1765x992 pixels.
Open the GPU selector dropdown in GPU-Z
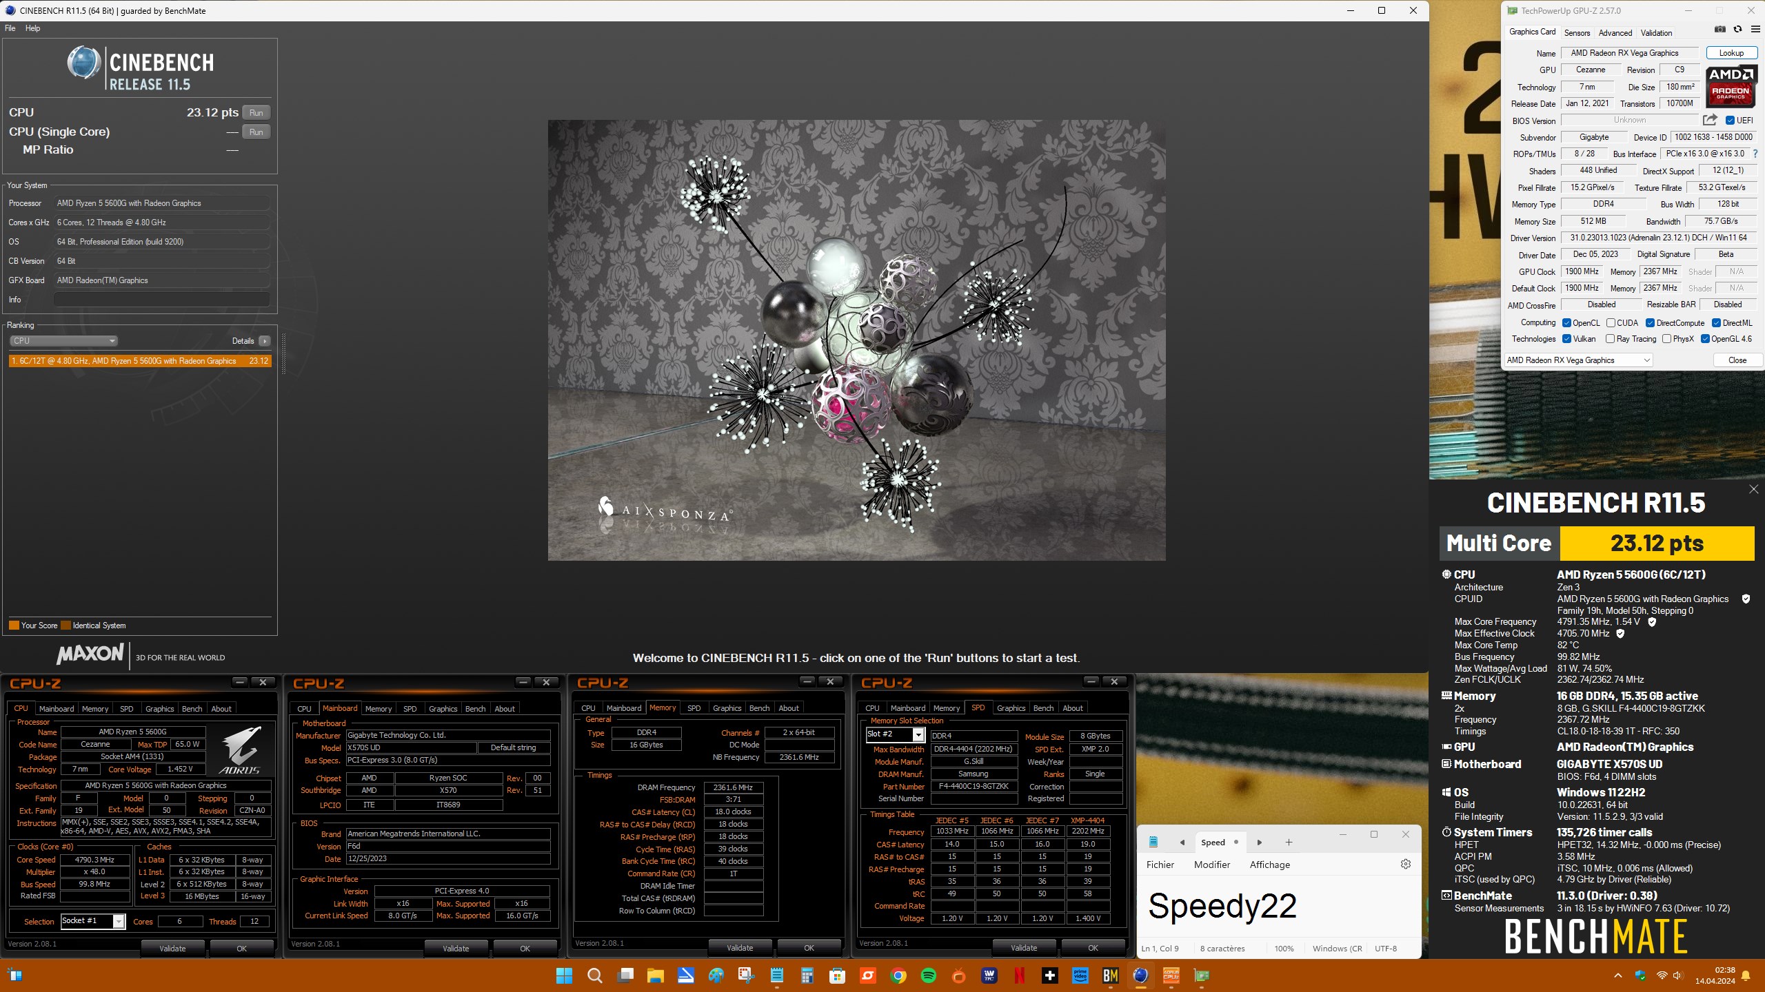pyautogui.click(x=1578, y=360)
